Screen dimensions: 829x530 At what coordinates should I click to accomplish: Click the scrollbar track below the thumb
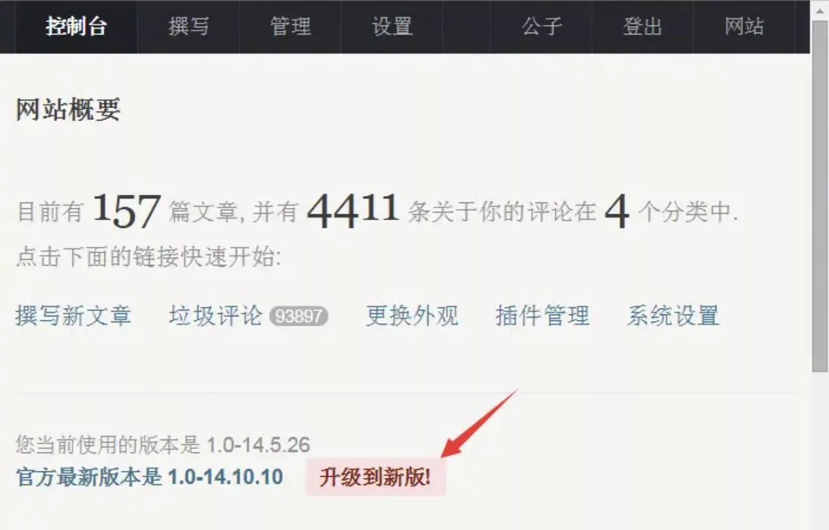coord(820,449)
